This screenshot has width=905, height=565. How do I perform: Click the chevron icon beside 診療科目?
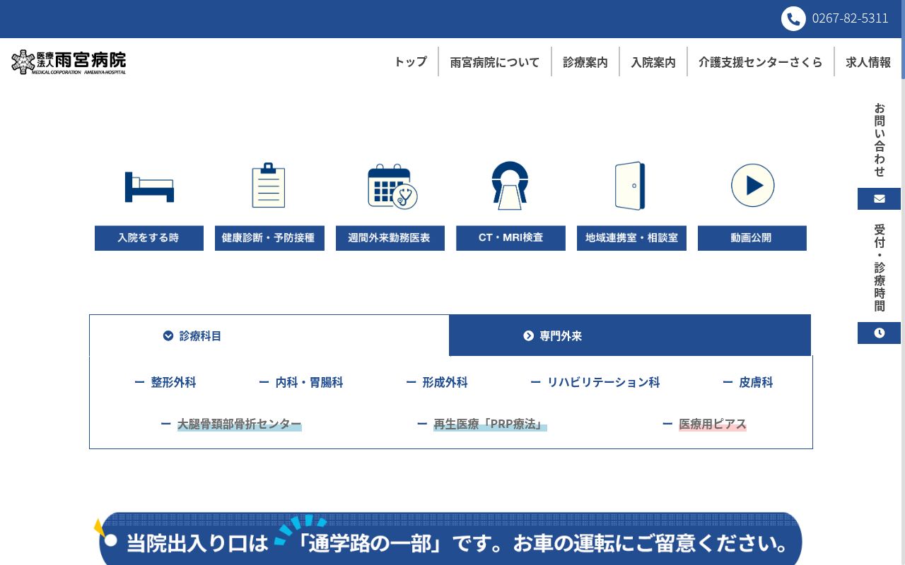168,335
